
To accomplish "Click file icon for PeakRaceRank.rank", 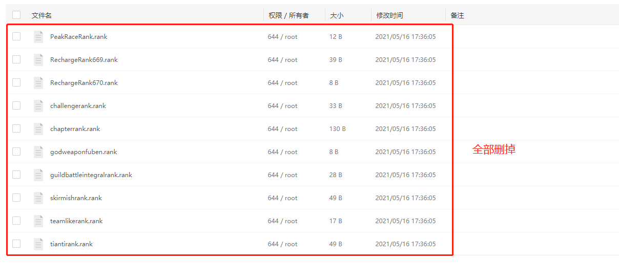I will pyautogui.click(x=38, y=37).
